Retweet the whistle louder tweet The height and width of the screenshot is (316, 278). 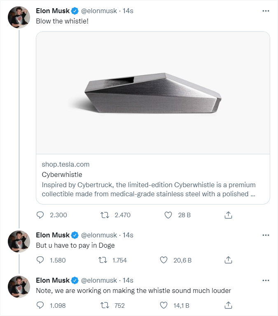[x=105, y=305]
